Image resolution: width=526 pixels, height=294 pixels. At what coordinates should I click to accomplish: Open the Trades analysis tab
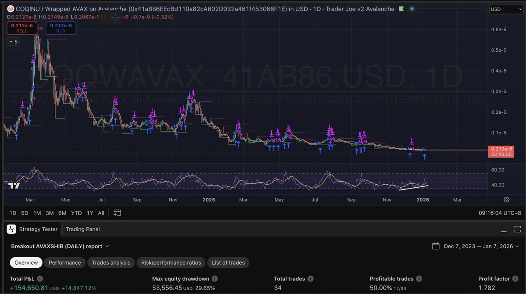click(111, 262)
